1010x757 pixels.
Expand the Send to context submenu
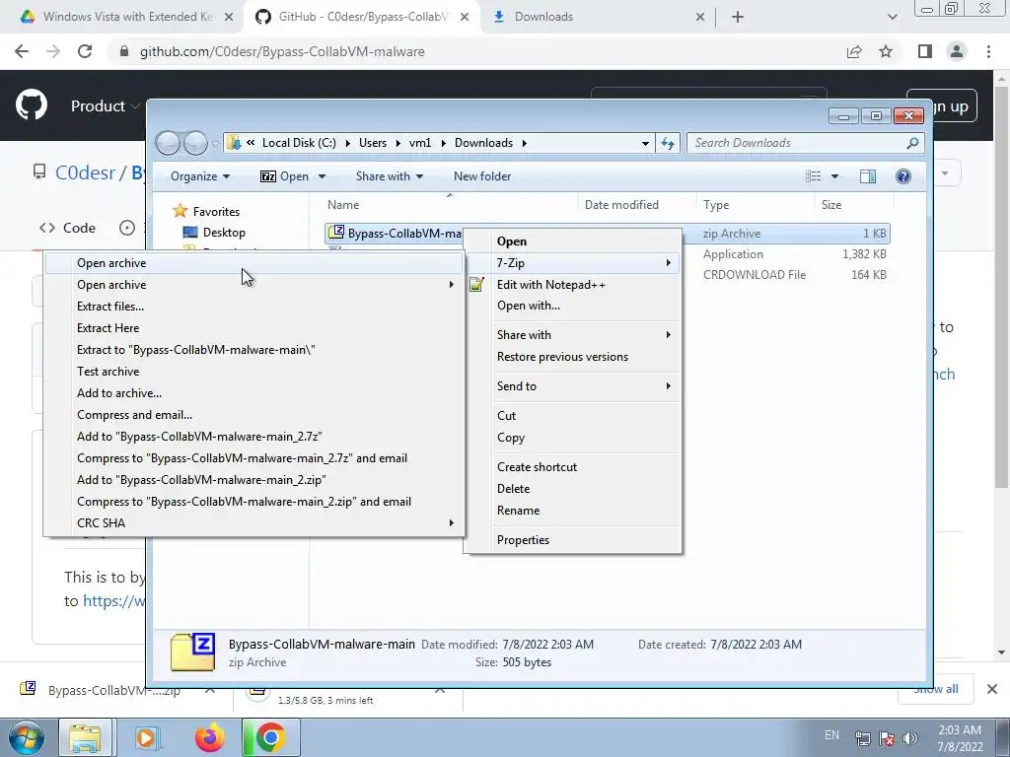[572, 386]
